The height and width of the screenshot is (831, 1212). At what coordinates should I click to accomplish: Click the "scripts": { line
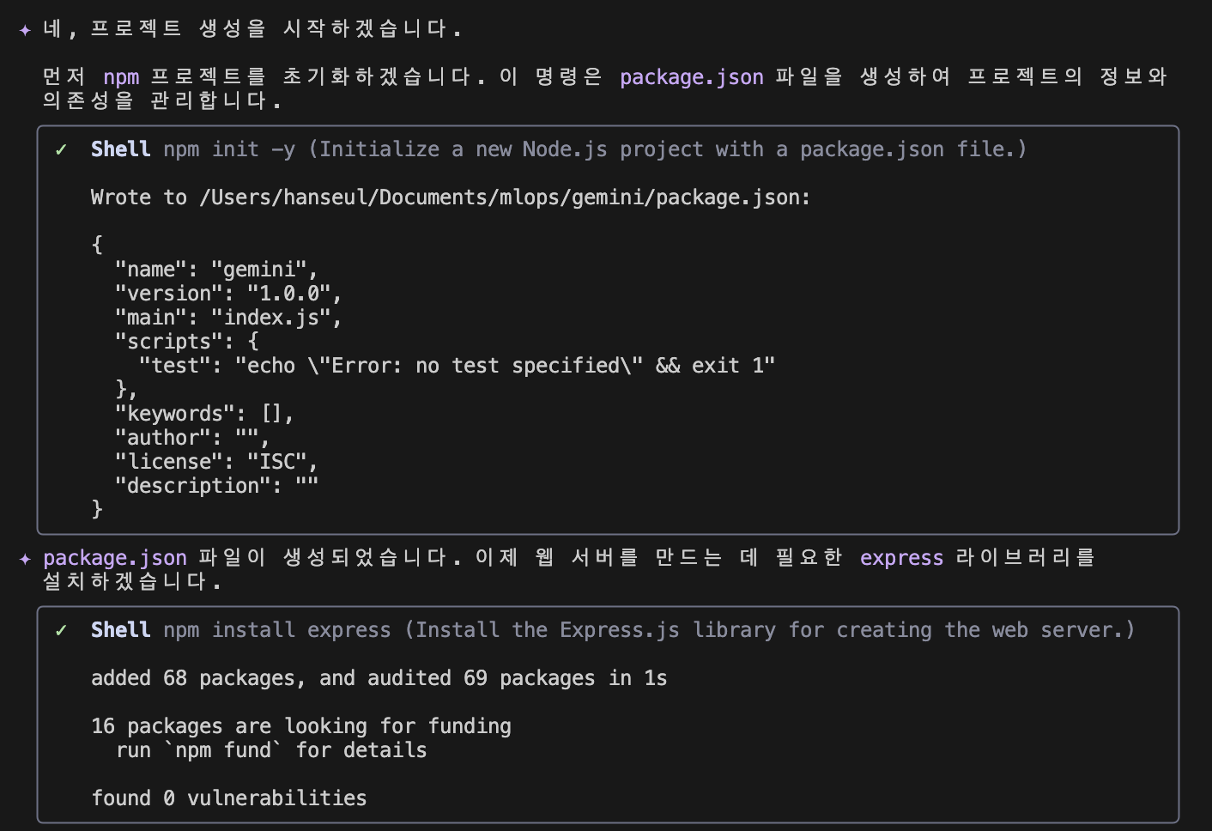187,342
